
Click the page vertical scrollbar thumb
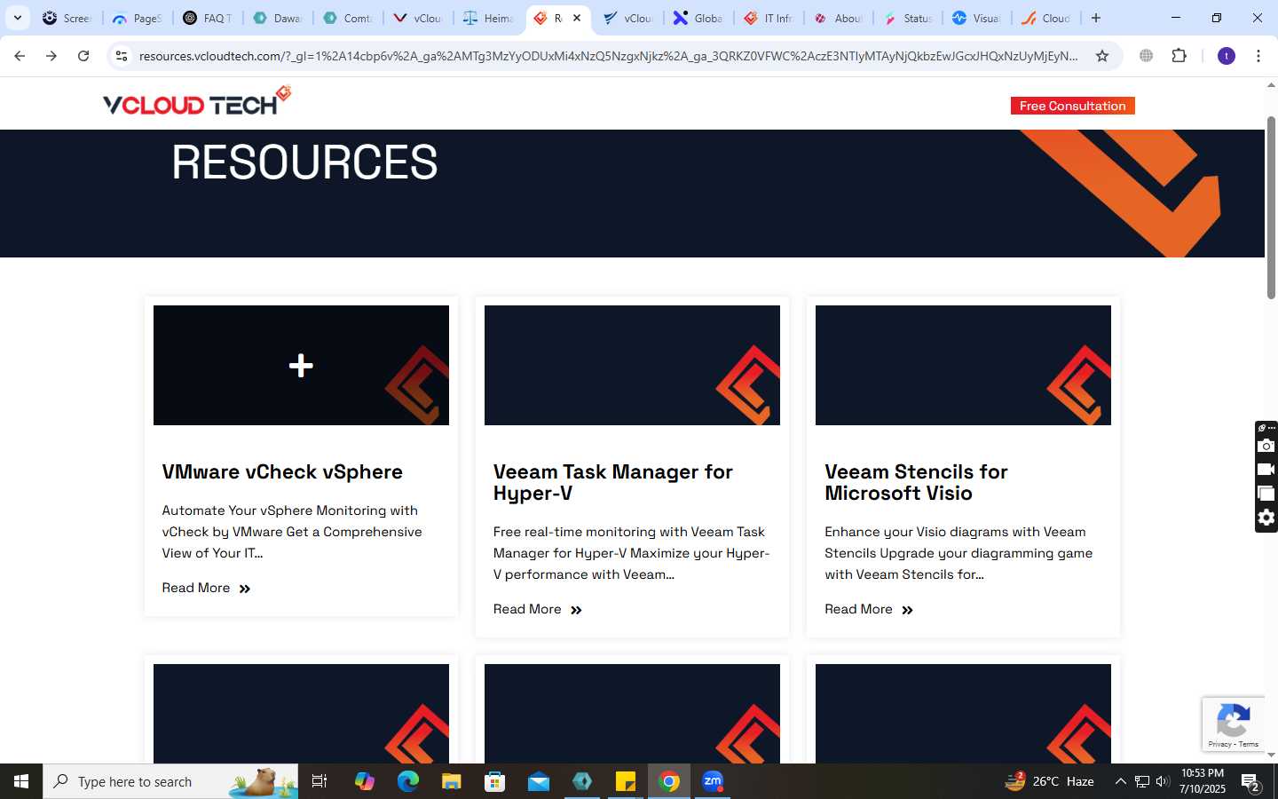tap(1271, 206)
